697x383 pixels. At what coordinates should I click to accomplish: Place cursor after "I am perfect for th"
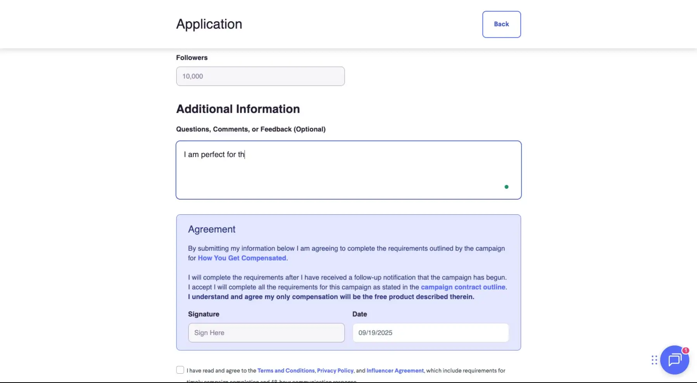point(245,154)
